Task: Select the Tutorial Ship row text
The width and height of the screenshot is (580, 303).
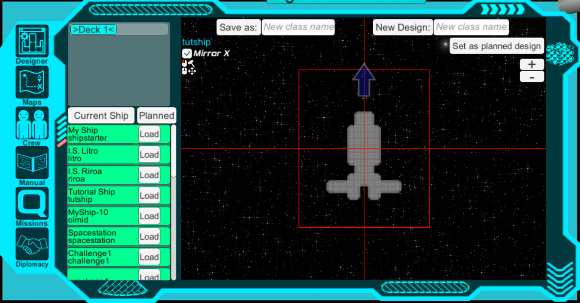Action: 91,196
